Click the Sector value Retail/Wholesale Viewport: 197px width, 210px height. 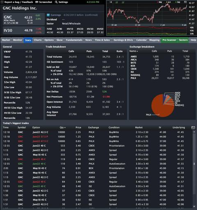pyautogui.click(x=71, y=23)
